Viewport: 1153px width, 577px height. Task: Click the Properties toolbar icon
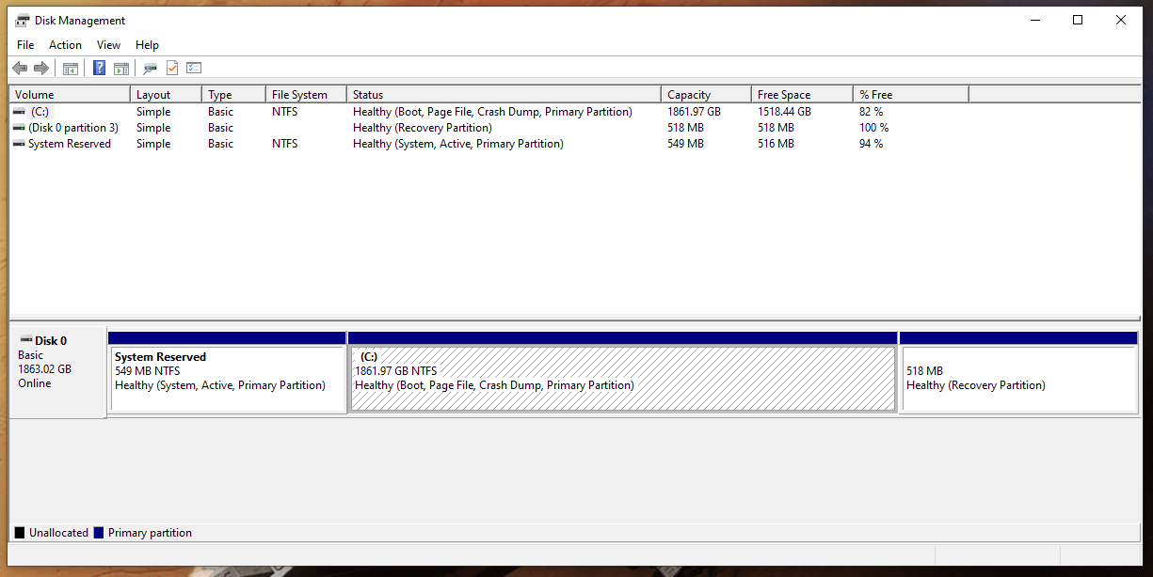point(149,68)
